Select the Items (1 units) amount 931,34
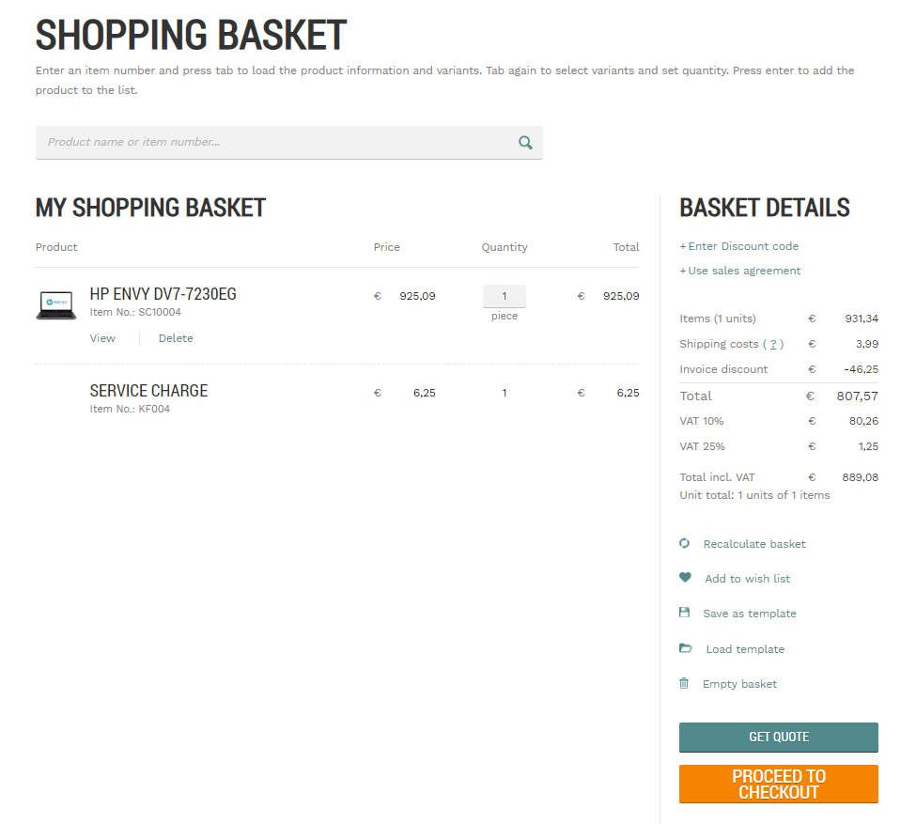The height and width of the screenshot is (824, 916). pos(862,319)
